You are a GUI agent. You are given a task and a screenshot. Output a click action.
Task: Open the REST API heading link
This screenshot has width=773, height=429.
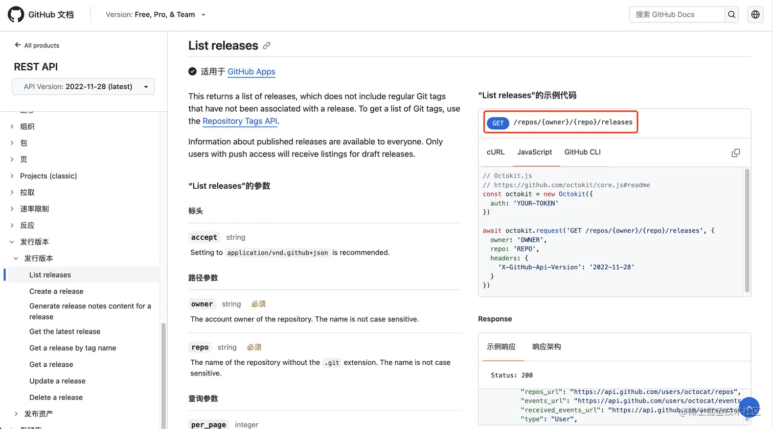36,67
